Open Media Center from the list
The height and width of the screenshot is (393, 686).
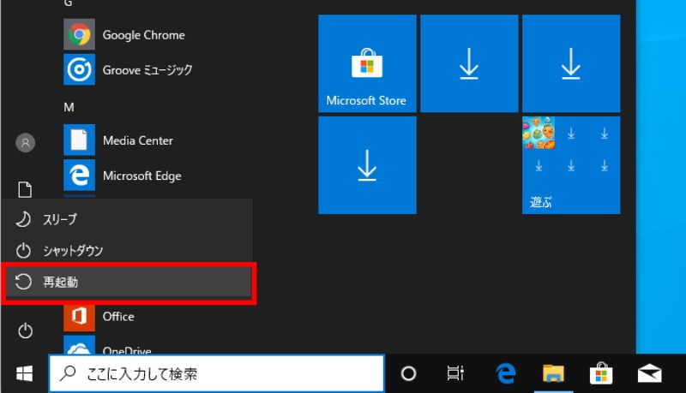click(137, 140)
